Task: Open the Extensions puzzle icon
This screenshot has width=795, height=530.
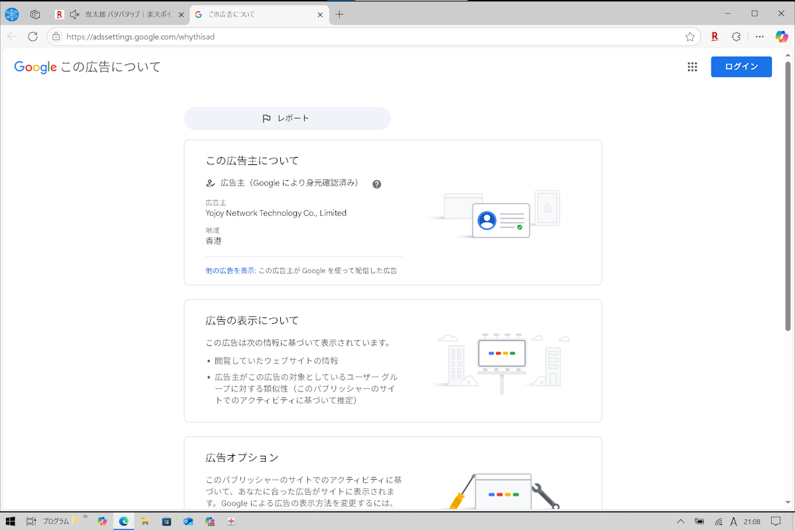Action: point(736,36)
